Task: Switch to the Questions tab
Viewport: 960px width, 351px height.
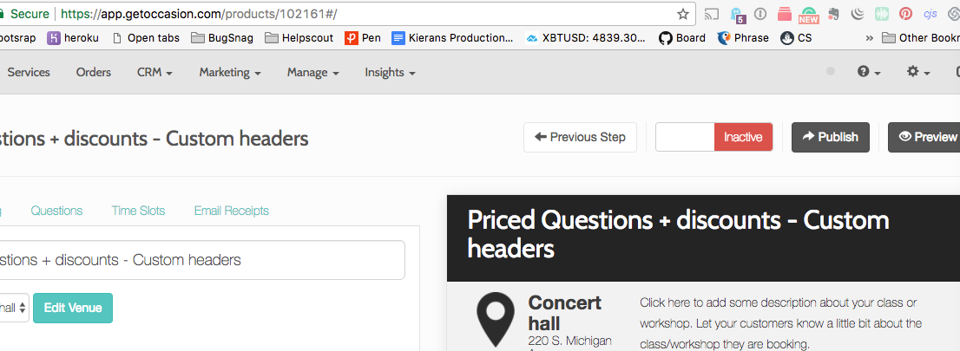Action: tap(56, 211)
